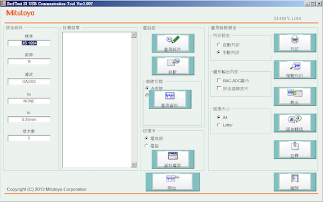Open the data file window icon button
The height and width of the screenshot is (202, 323).
click(173, 159)
